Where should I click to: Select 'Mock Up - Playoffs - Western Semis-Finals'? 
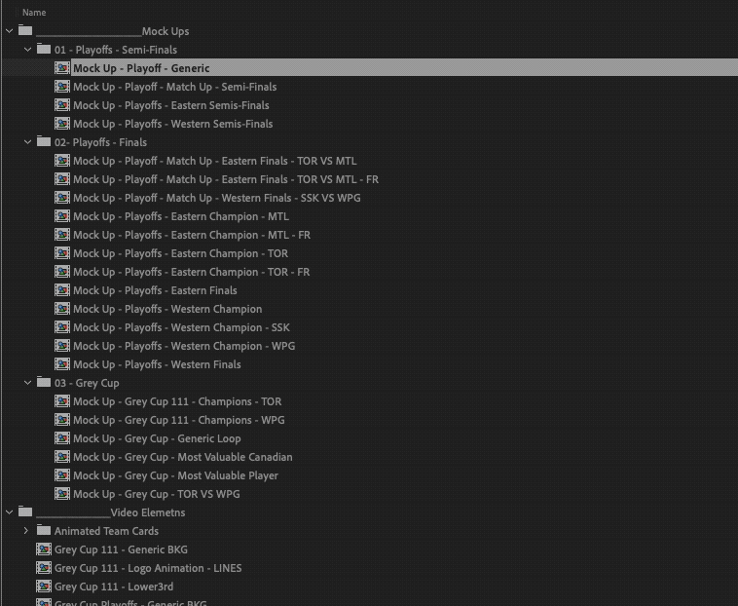coord(172,124)
